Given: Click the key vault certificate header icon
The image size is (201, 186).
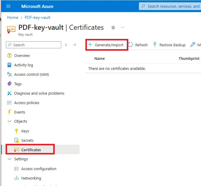Looking at the screenshot, I should 11,29.
